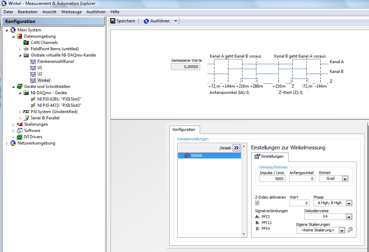This screenshot has width=369, height=252.
Task: Open the Bearbeiten menu
Action: tap(28, 12)
